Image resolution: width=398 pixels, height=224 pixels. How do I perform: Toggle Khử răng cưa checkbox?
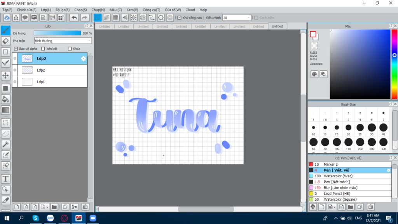[x=180, y=18]
